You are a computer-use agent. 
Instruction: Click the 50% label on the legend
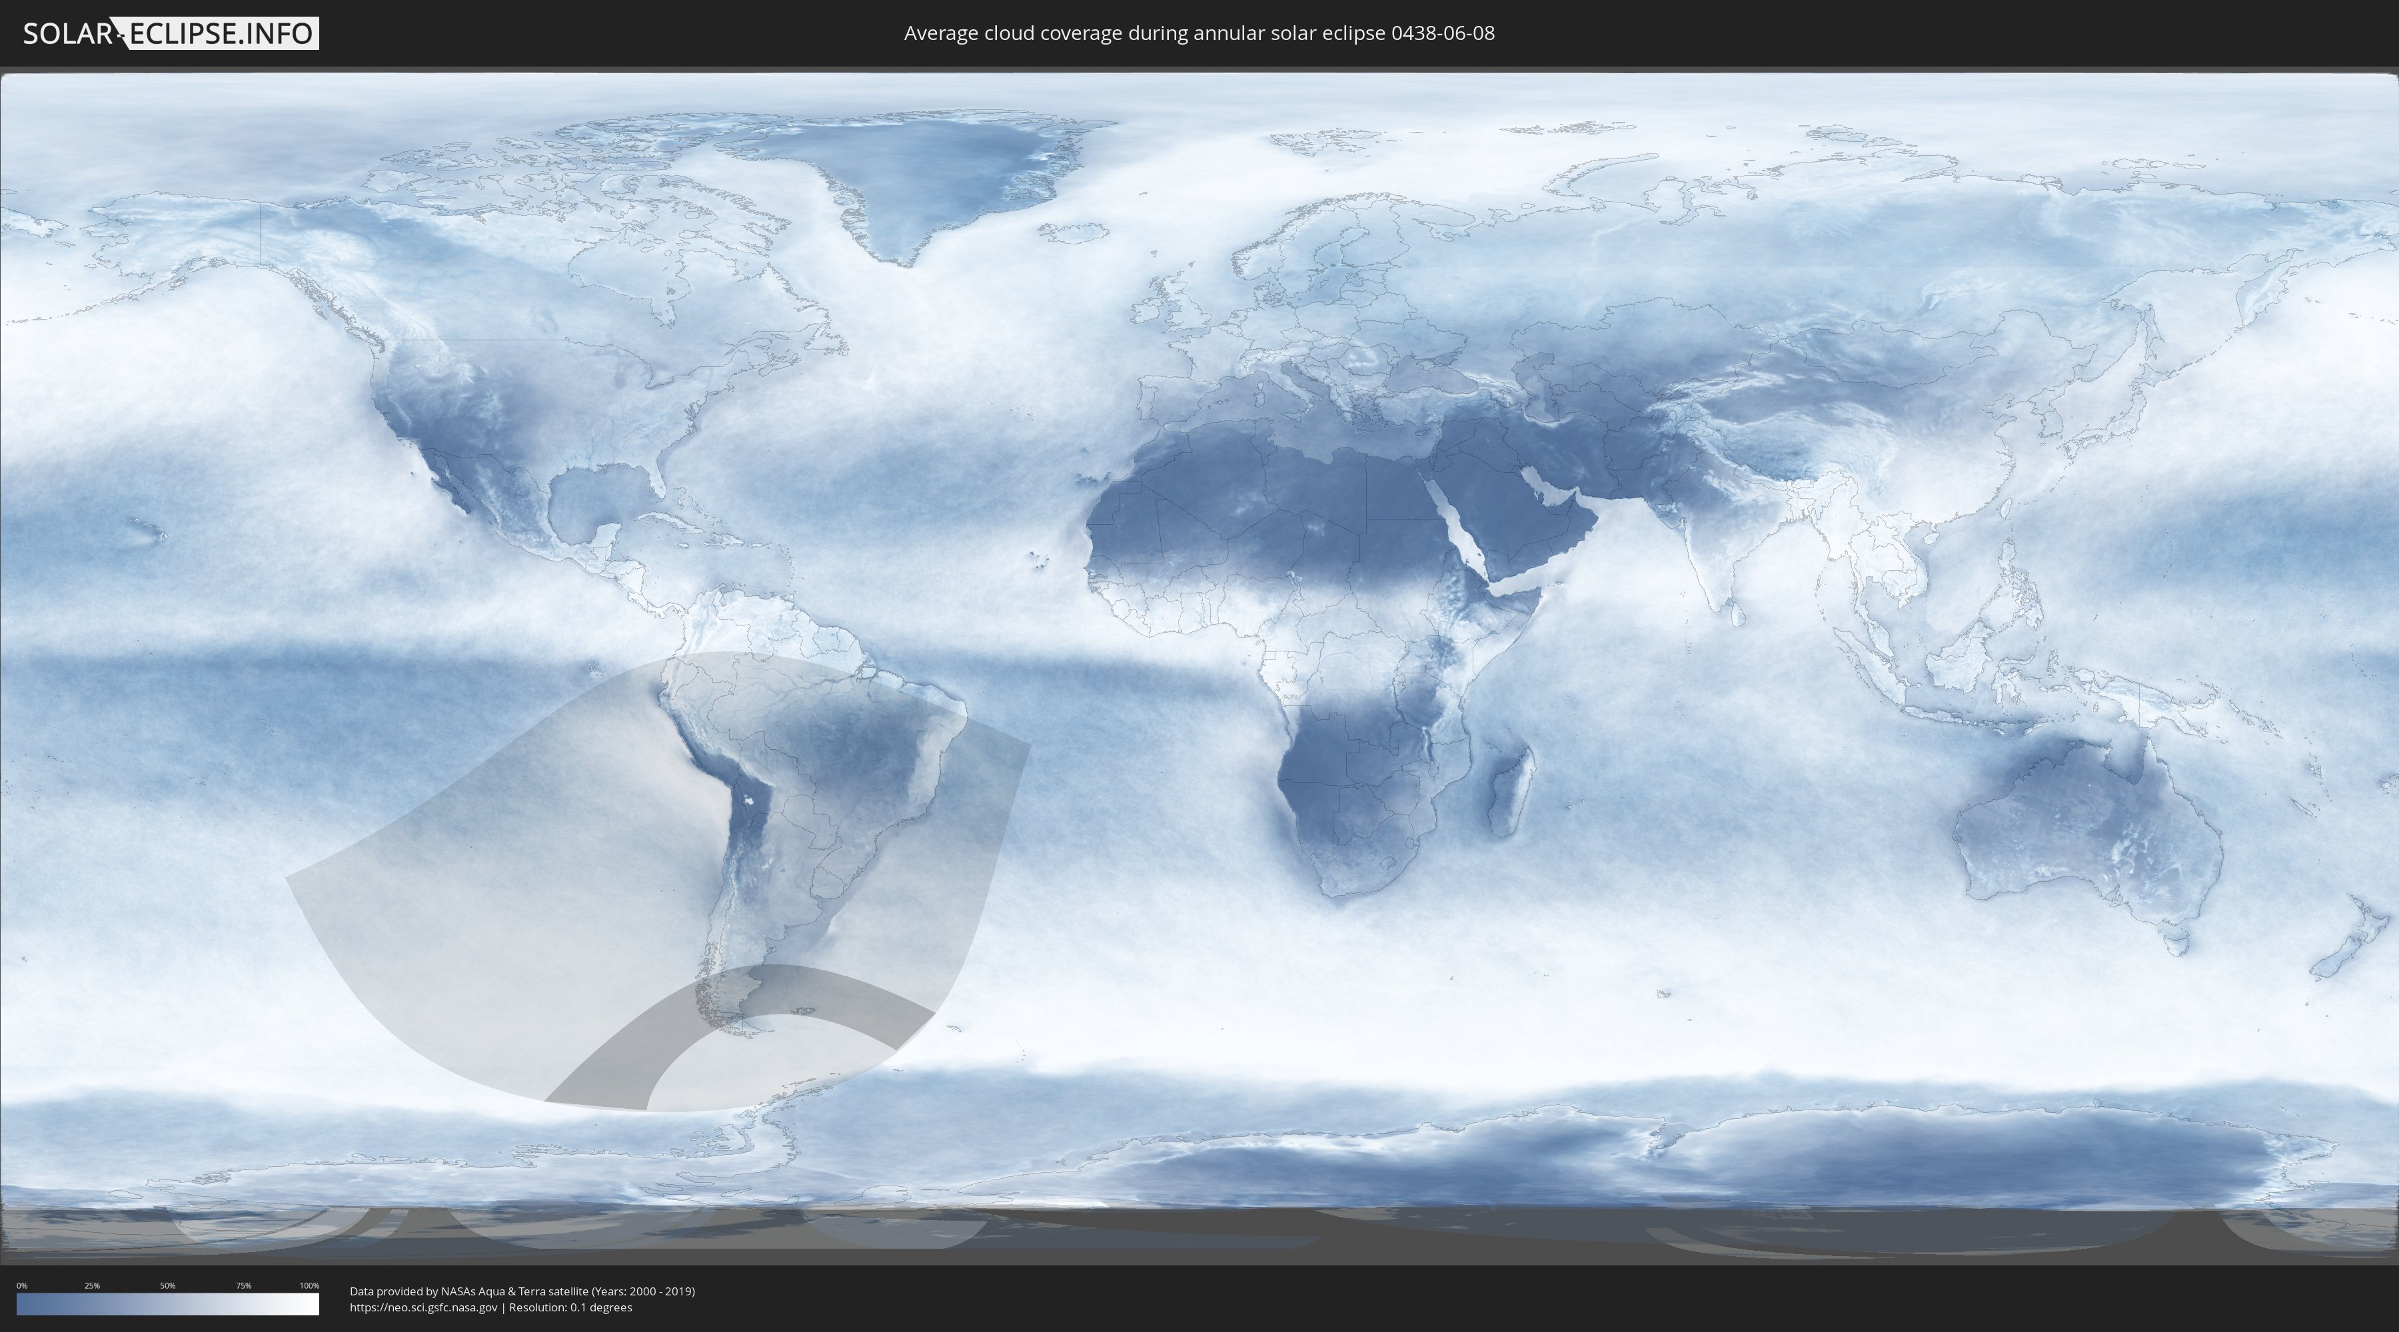tap(168, 1285)
